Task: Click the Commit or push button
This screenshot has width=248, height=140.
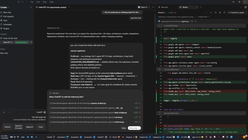Action: tap(236, 13)
